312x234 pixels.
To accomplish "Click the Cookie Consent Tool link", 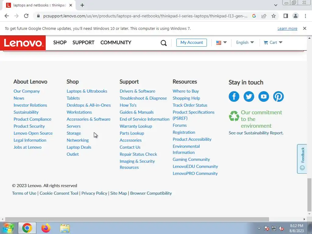I will 59,193.
